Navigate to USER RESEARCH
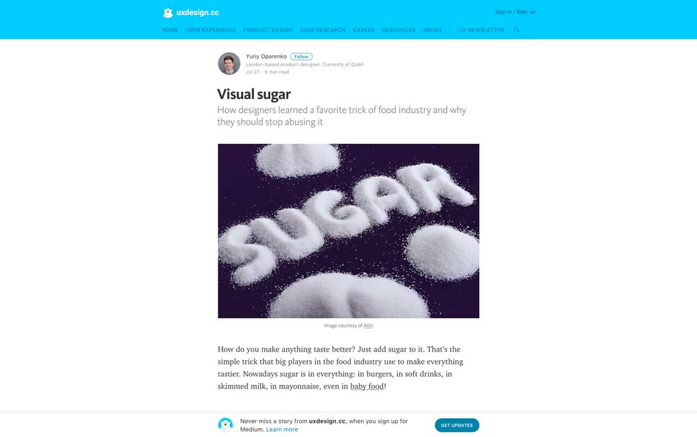Screen dimensions: 697x437 (x=323, y=30)
